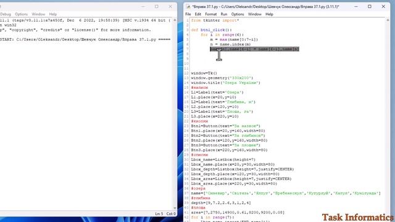395x222 pixels.
Task: Click the RESTART line in Shell window
Action: click(85, 39)
